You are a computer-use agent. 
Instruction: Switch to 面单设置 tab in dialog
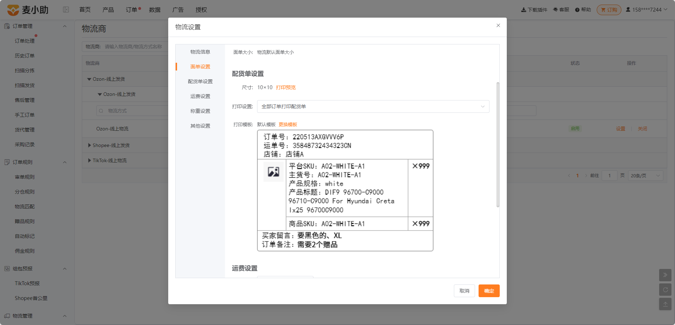[200, 67]
